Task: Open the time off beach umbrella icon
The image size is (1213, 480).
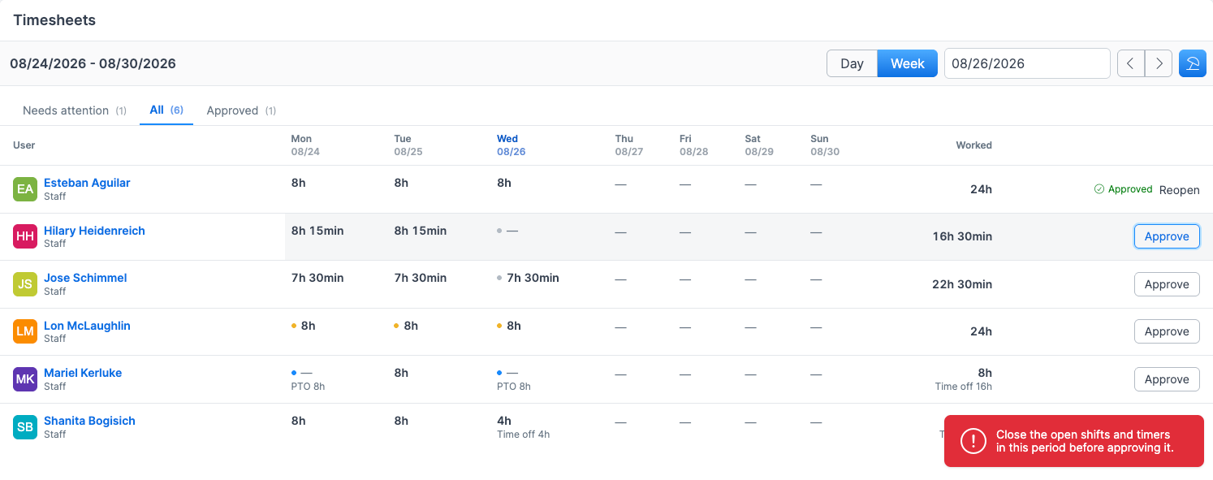Action: [1192, 63]
